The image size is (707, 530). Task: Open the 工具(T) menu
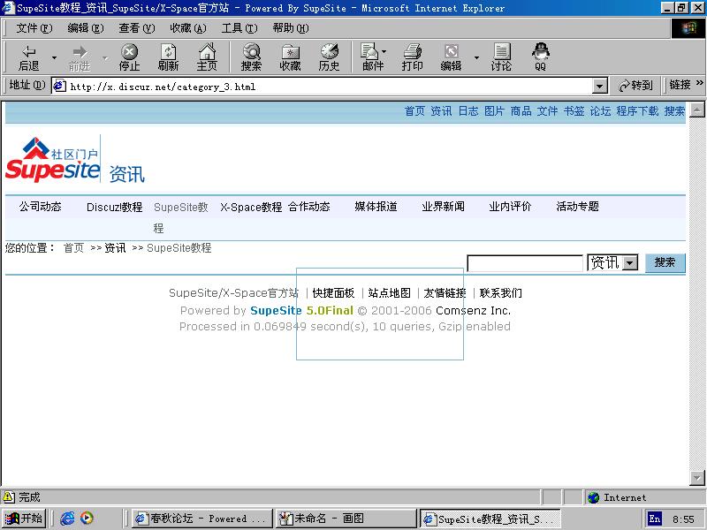coord(239,28)
